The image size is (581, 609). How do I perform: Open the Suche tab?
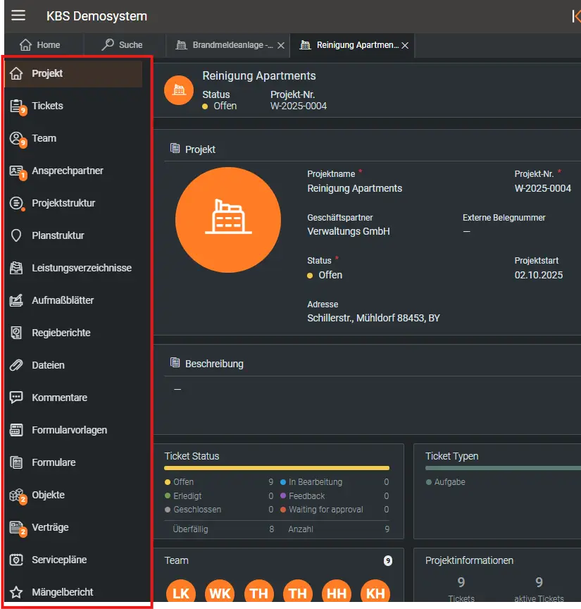[x=123, y=45]
